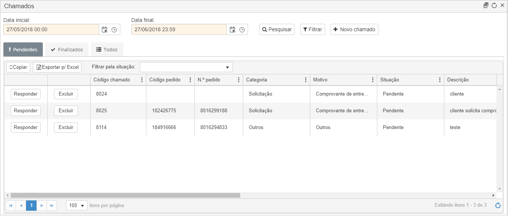Switch to the Finalizados tab
This screenshot has height=216, width=508.
point(67,49)
